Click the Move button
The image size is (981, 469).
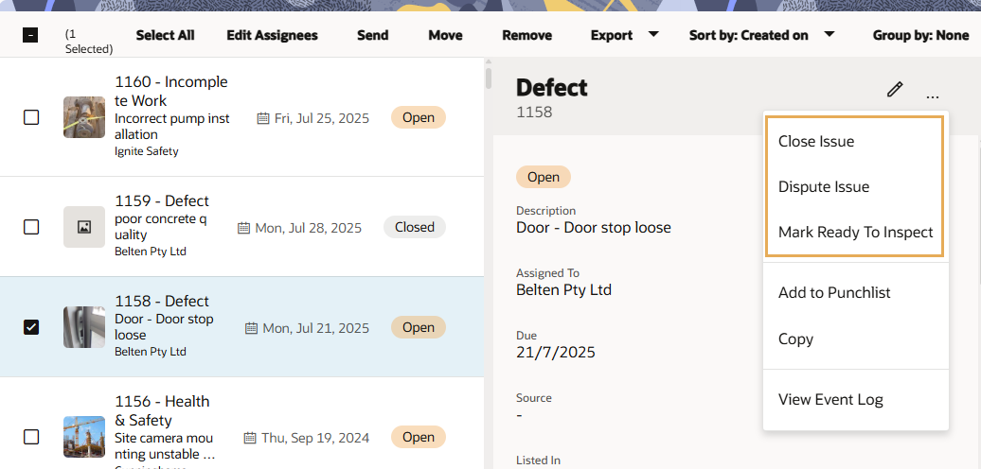click(x=445, y=35)
